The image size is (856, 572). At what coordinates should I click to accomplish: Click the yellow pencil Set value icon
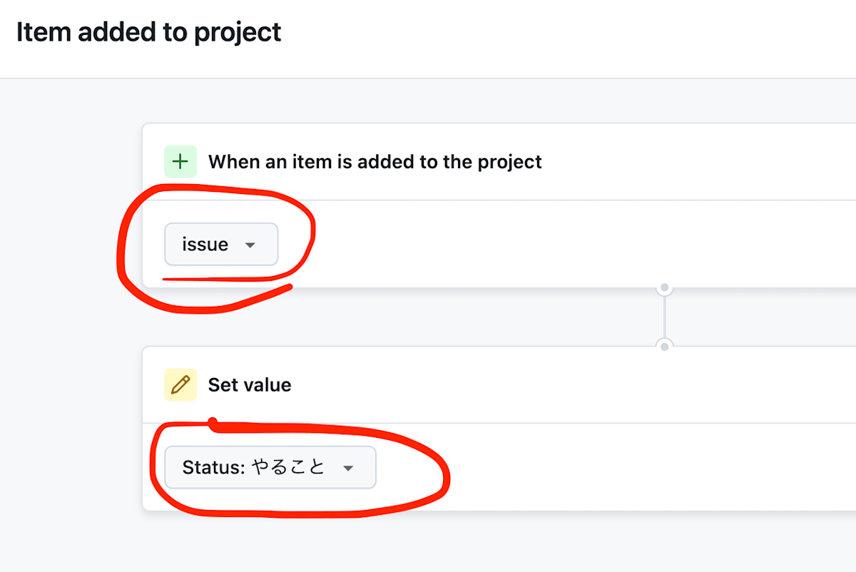[180, 385]
